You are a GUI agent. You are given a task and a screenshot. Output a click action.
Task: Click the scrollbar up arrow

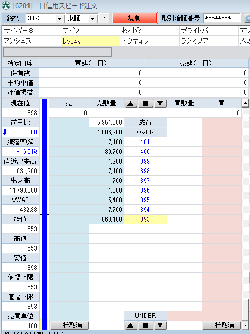pos(245,103)
